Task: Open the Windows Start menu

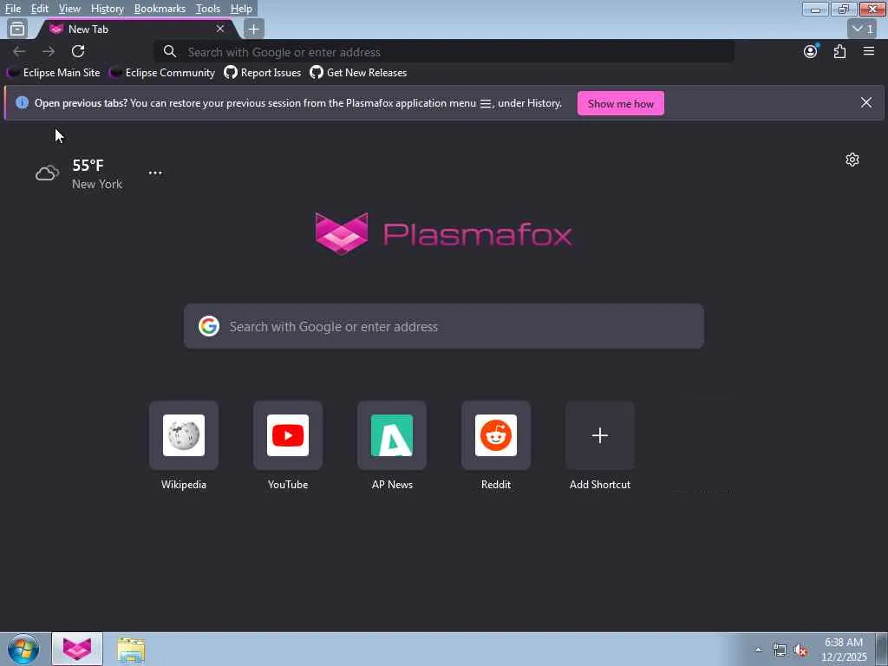Action: [x=23, y=649]
